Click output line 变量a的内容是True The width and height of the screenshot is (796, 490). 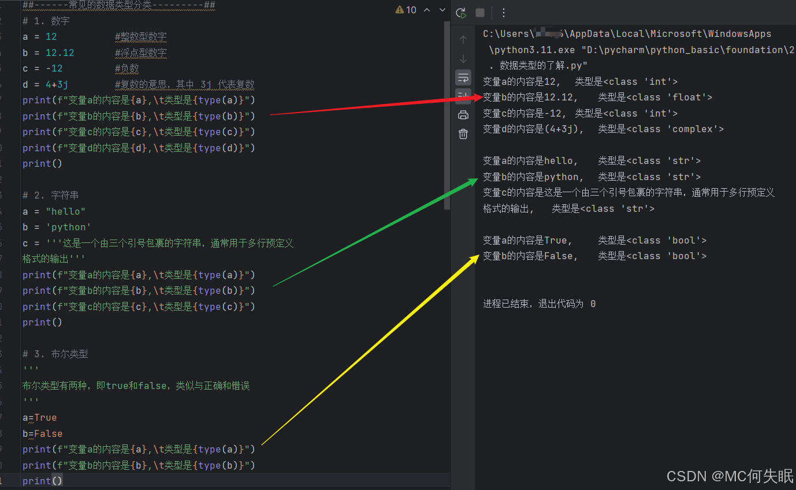[x=595, y=240]
